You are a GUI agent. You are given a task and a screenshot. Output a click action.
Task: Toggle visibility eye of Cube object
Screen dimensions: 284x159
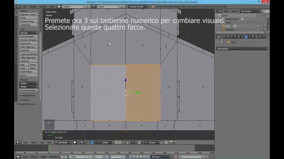258,26
